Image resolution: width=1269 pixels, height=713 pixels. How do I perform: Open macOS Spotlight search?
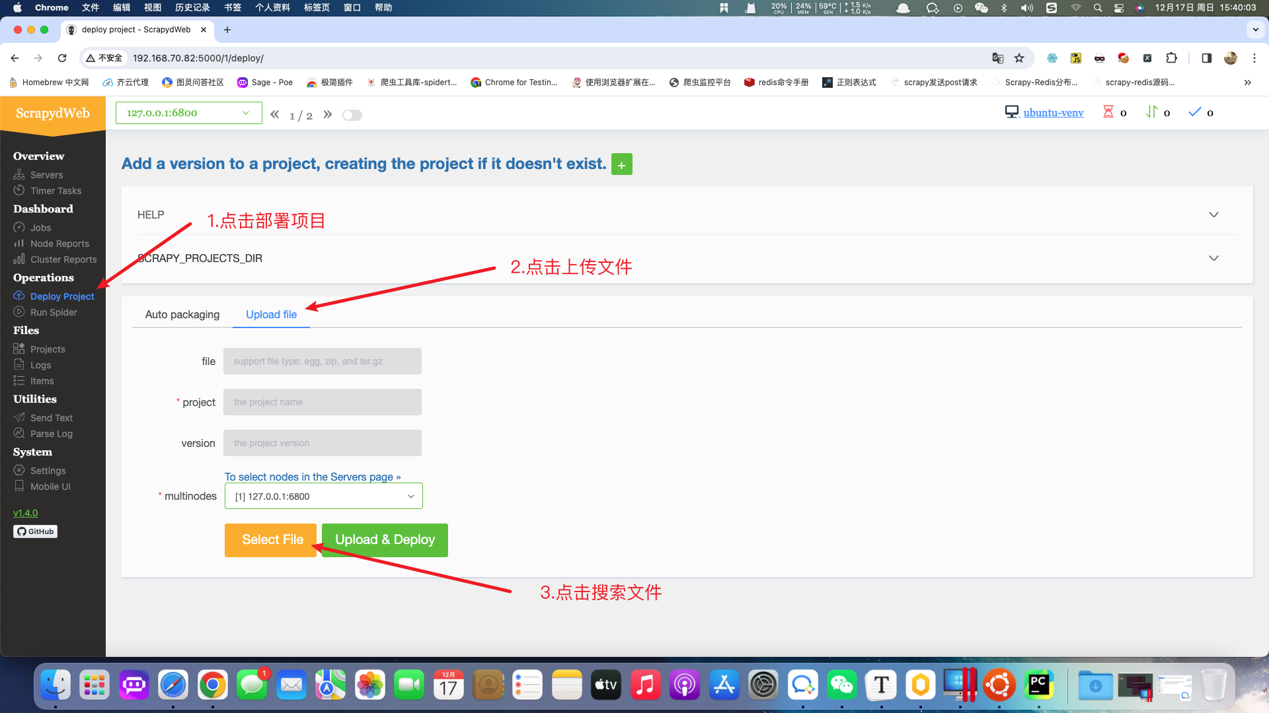tap(1098, 8)
